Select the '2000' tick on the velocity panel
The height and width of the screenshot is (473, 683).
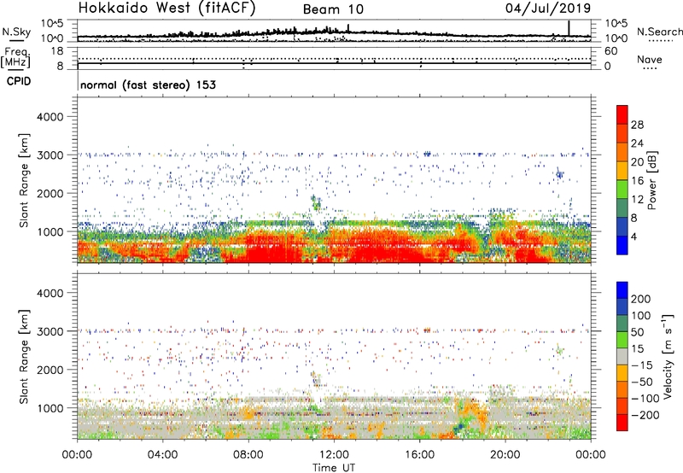point(50,370)
